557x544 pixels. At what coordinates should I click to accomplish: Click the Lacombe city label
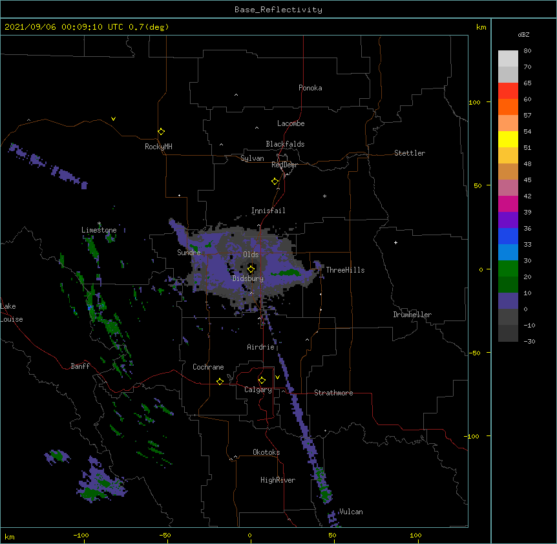pyautogui.click(x=291, y=123)
